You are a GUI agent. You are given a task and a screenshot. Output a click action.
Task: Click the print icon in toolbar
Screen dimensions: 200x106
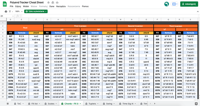tap(6, 12)
